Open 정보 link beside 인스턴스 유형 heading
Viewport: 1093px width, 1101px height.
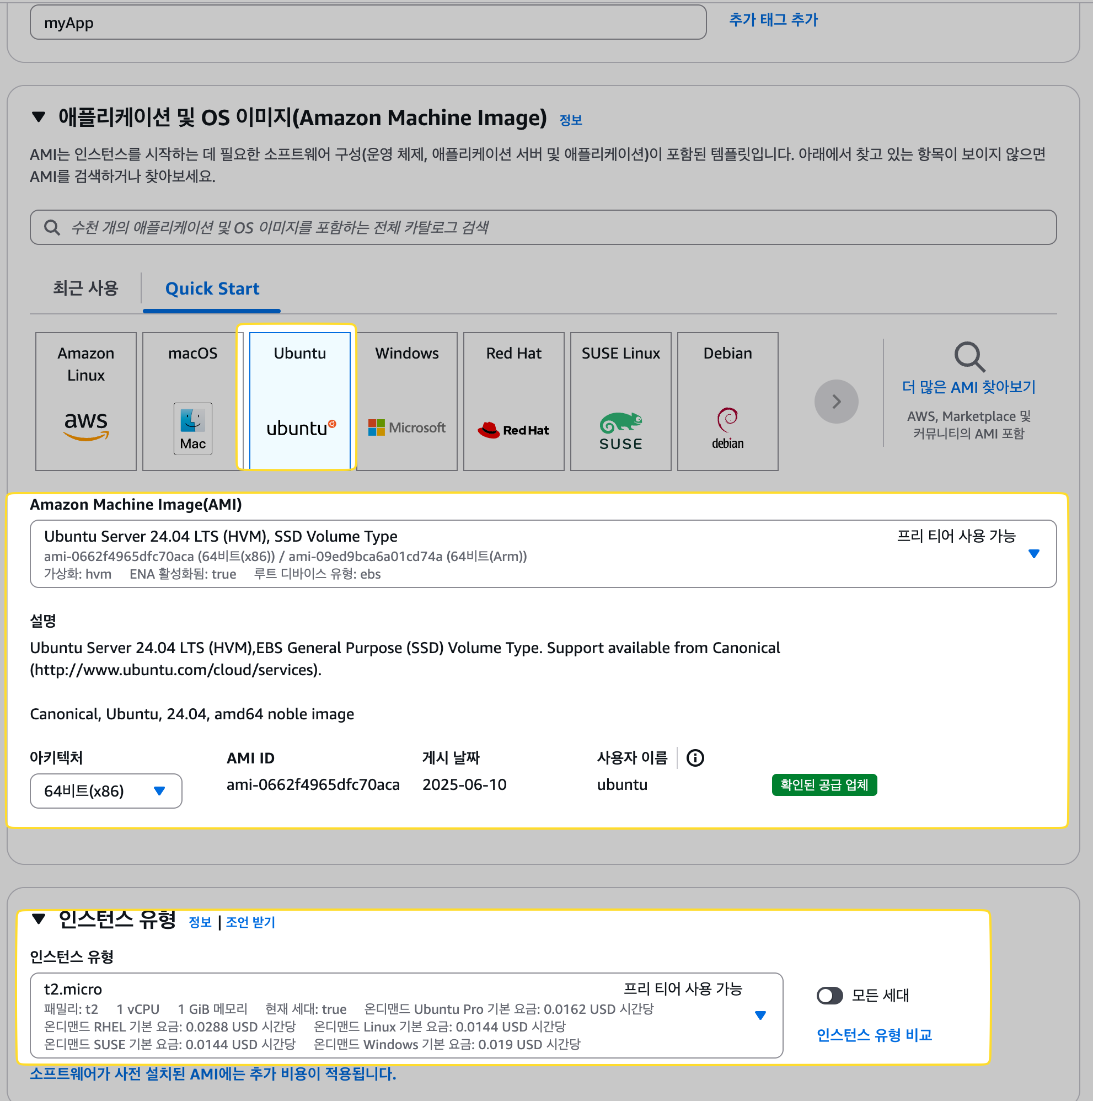(x=200, y=922)
